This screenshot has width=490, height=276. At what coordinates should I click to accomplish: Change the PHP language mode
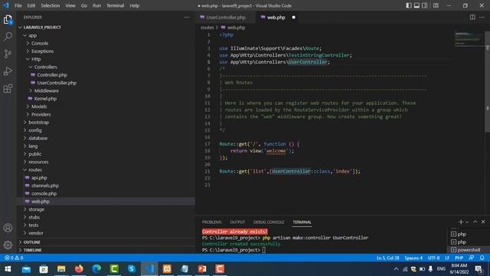pyautogui.click(x=459, y=258)
